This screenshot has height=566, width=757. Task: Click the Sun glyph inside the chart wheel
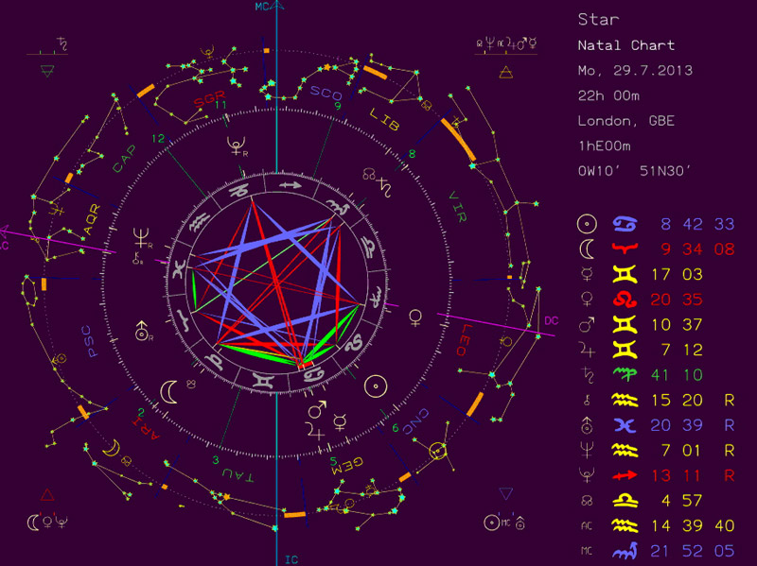[x=376, y=386]
